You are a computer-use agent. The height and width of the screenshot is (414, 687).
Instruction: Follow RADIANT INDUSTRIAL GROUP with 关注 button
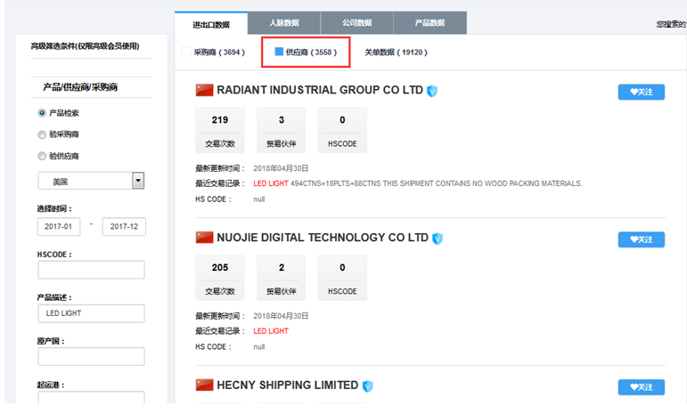[x=641, y=92]
